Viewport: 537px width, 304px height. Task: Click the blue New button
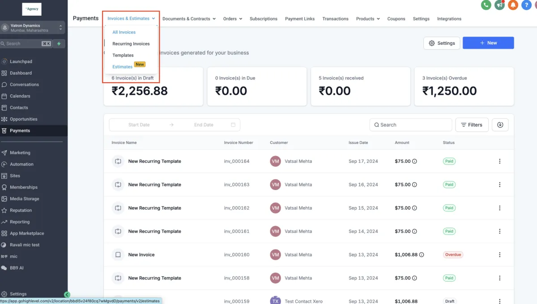488,43
